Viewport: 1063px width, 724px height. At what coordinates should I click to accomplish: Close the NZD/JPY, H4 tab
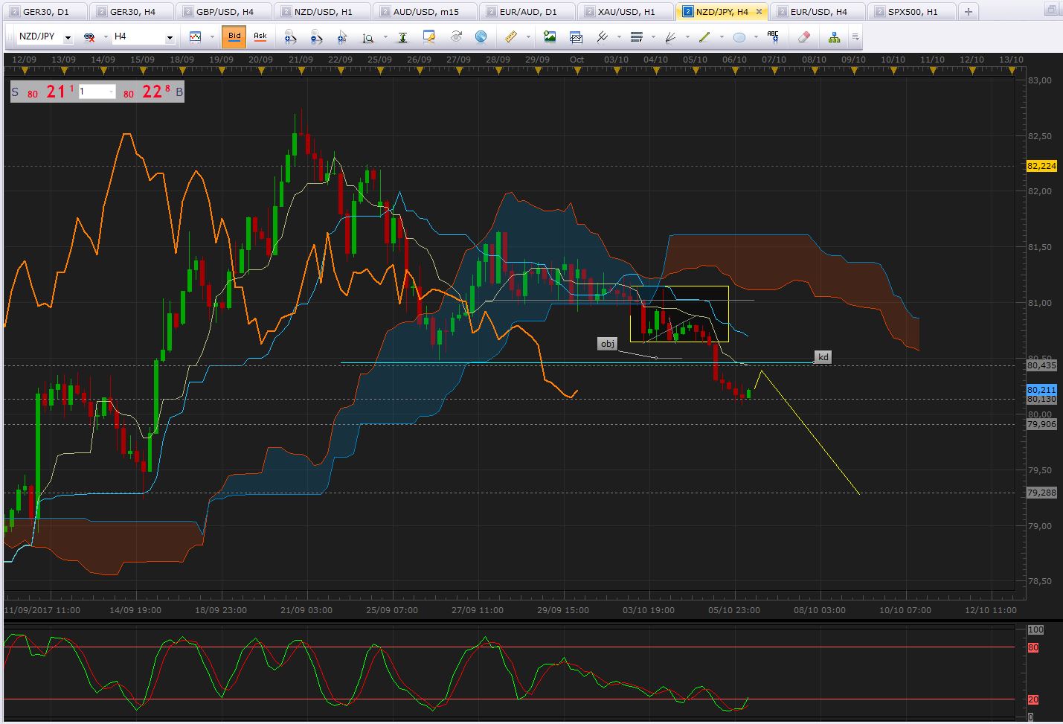[x=759, y=12]
